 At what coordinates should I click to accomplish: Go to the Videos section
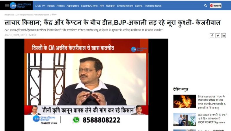[x=51, y=6]
